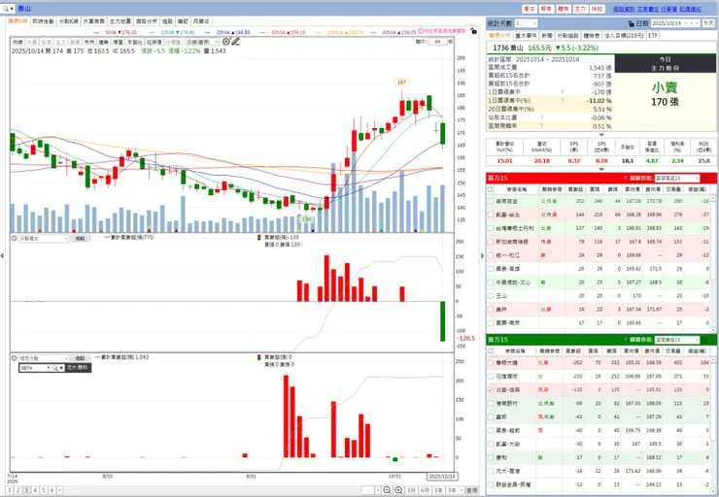Viewport: 719px width, 497px height.
Task: Click the search magnifier icon beside 豐山
Action: click(x=6, y=9)
